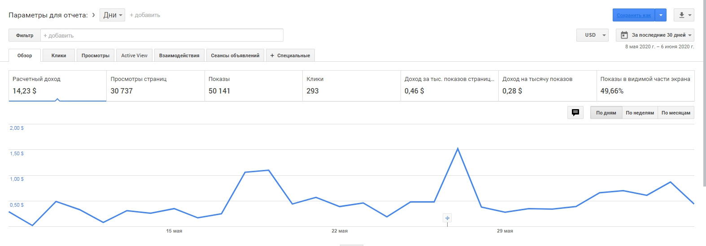Image resolution: width=706 pixels, height=246 pixels.
Task: Expand the Дни dimension dropdown
Action: click(112, 15)
